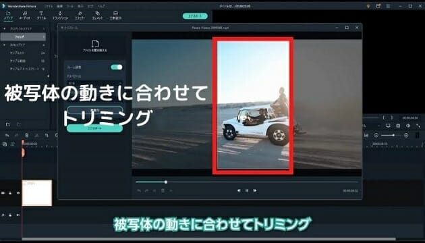Toggle the auto ripple link icon
This screenshot has height=243, width=425.
point(12,144)
